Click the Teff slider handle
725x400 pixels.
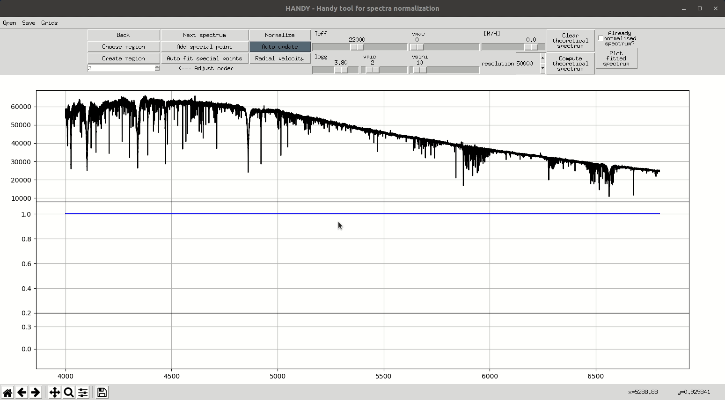pyautogui.click(x=357, y=47)
